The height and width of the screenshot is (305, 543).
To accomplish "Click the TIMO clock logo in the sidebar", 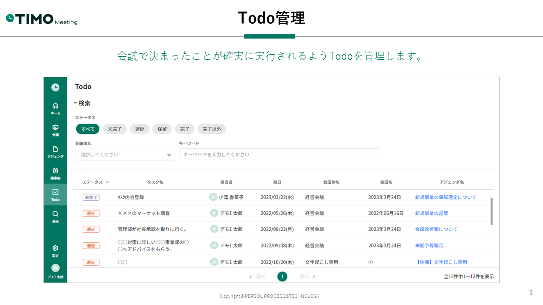I will pyautogui.click(x=55, y=88).
